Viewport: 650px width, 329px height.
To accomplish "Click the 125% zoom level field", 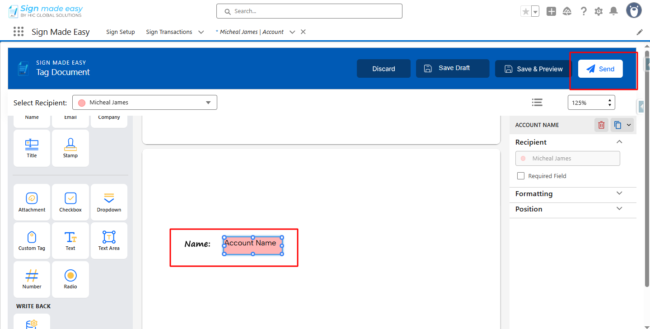I will click(591, 103).
